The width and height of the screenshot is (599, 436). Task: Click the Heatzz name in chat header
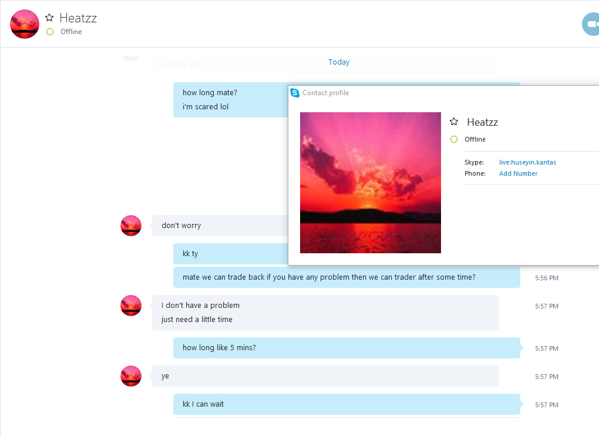pyautogui.click(x=78, y=18)
